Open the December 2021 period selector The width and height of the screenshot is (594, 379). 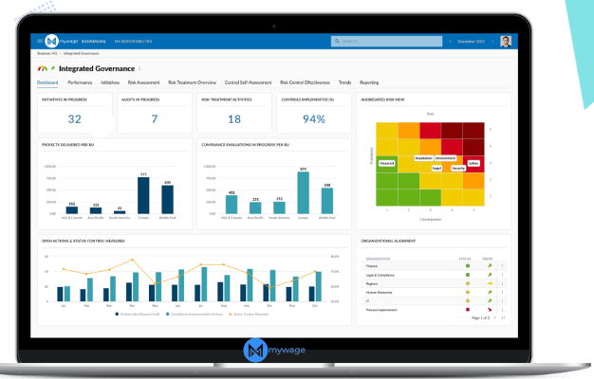pos(472,42)
